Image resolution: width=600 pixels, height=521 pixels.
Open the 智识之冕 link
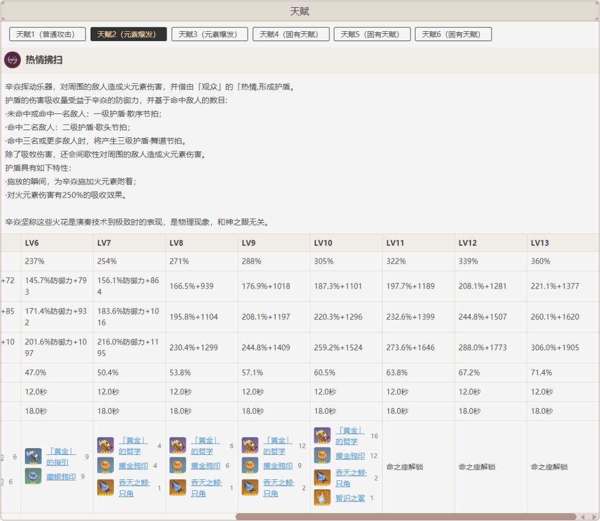[350, 498]
